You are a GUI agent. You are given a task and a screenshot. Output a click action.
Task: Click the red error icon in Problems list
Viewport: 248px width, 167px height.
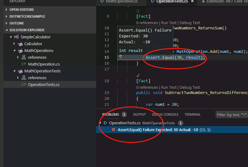[113, 130]
